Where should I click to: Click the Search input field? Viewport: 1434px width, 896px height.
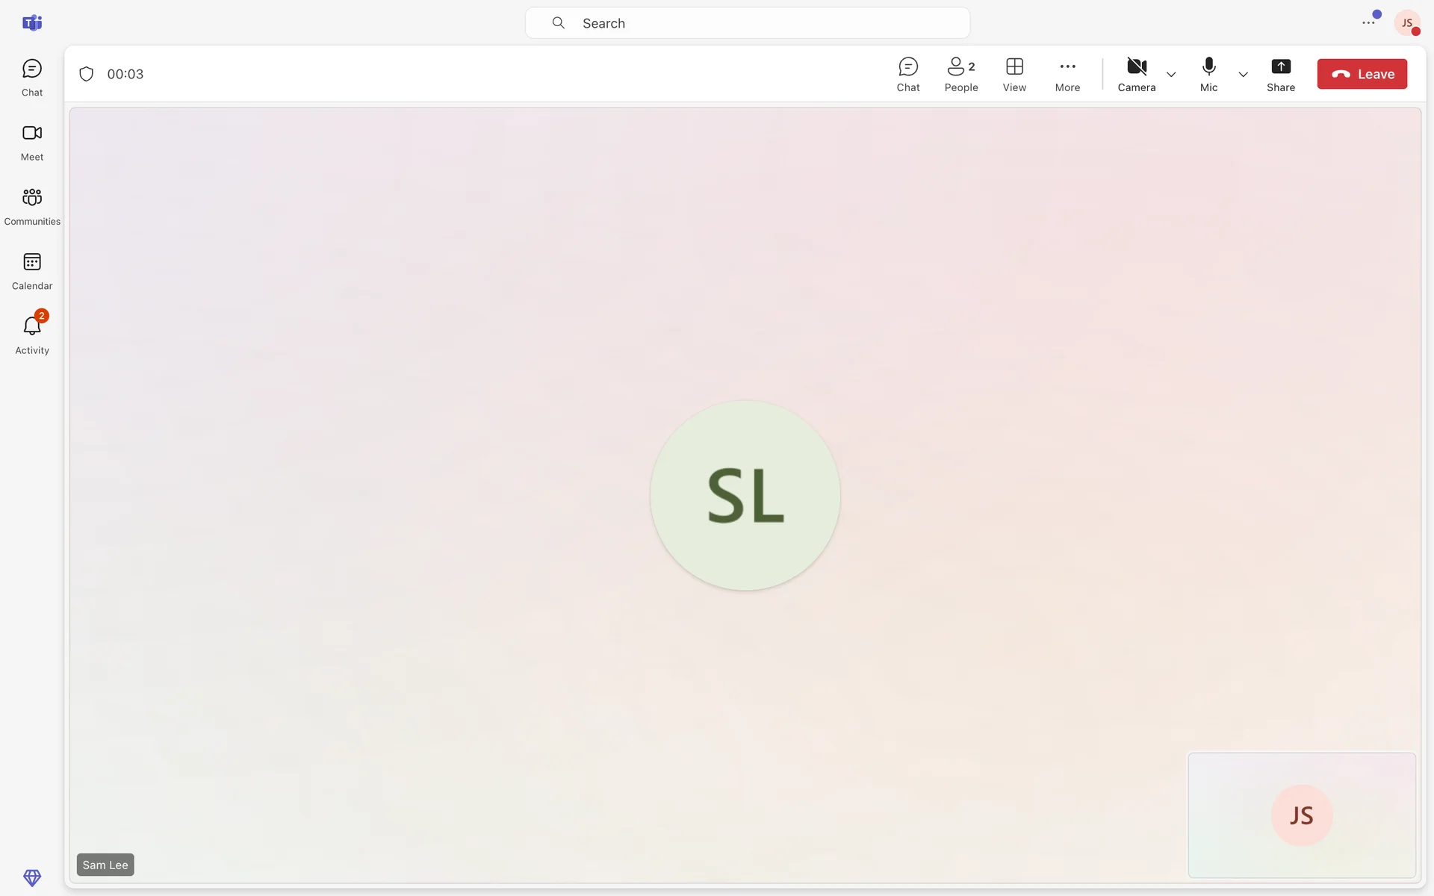(x=747, y=23)
